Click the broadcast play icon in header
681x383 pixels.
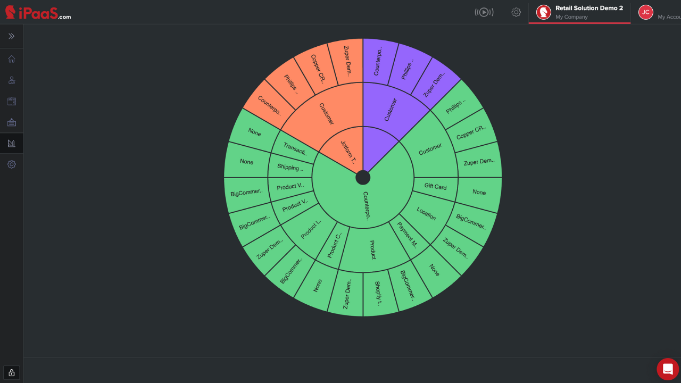484,12
